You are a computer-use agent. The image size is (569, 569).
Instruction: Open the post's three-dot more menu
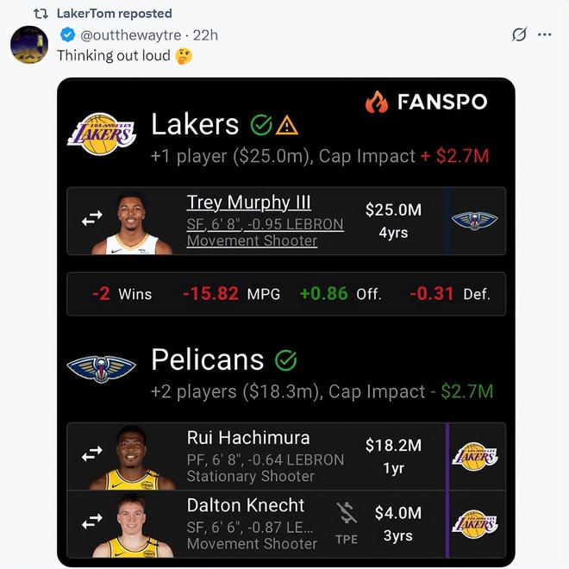click(544, 35)
